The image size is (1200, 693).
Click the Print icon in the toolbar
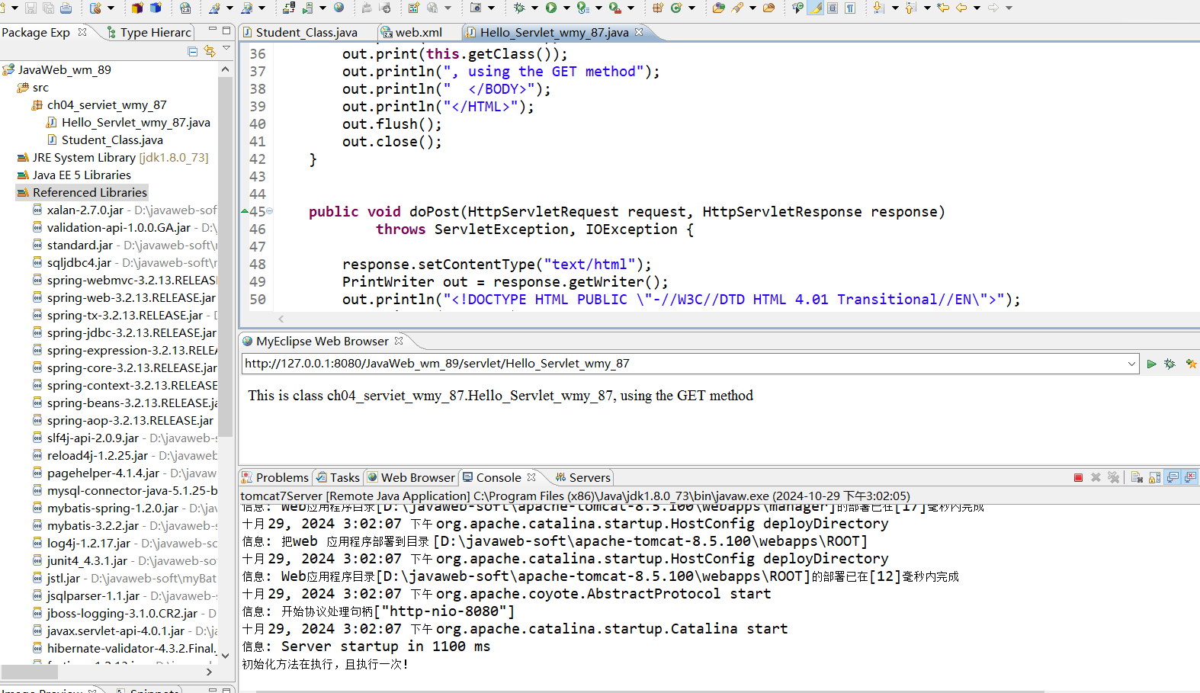66,8
